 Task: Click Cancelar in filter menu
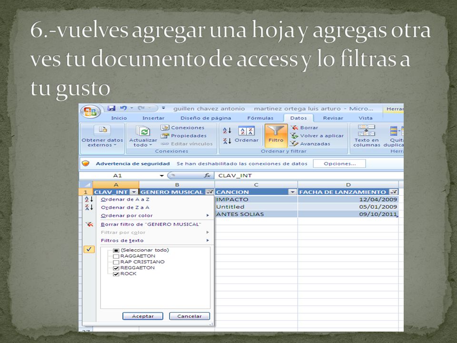189,316
